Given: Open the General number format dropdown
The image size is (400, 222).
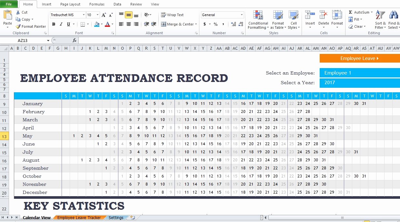Looking at the screenshot, I should coord(242,15).
